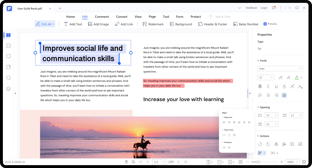312x168 pixels.
Task: Open the Convert tab
Action: point(122,17)
